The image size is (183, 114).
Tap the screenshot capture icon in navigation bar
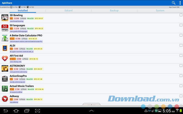(x=38, y=111)
